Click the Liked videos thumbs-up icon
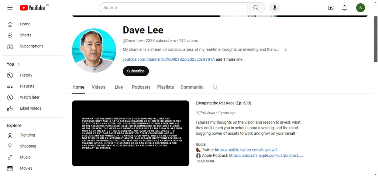The image size is (378, 177). point(10,108)
